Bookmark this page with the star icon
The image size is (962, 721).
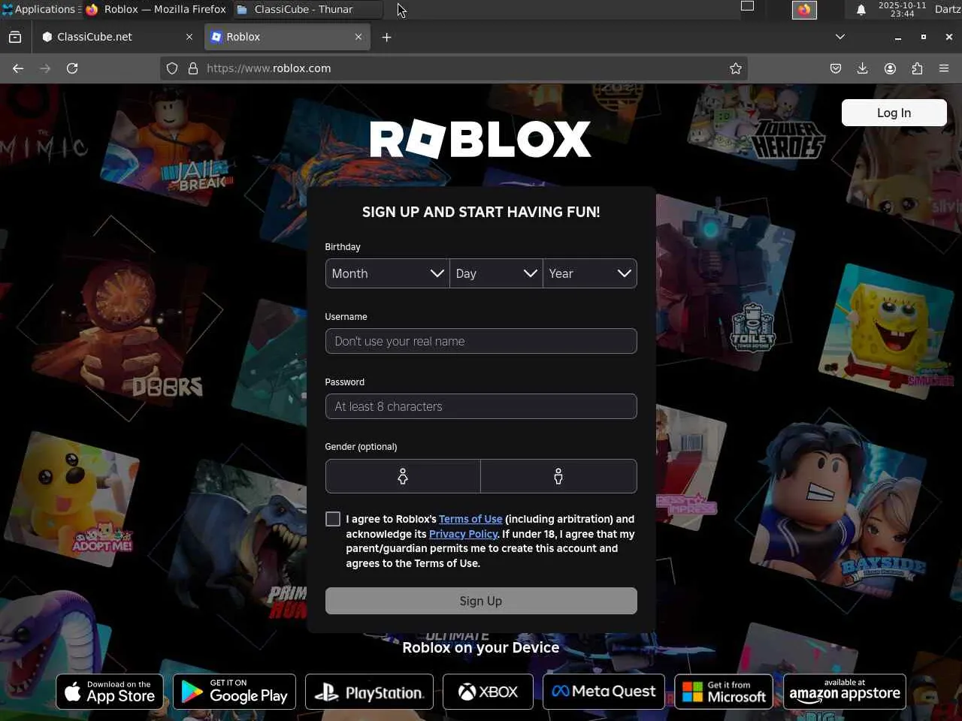736,68
